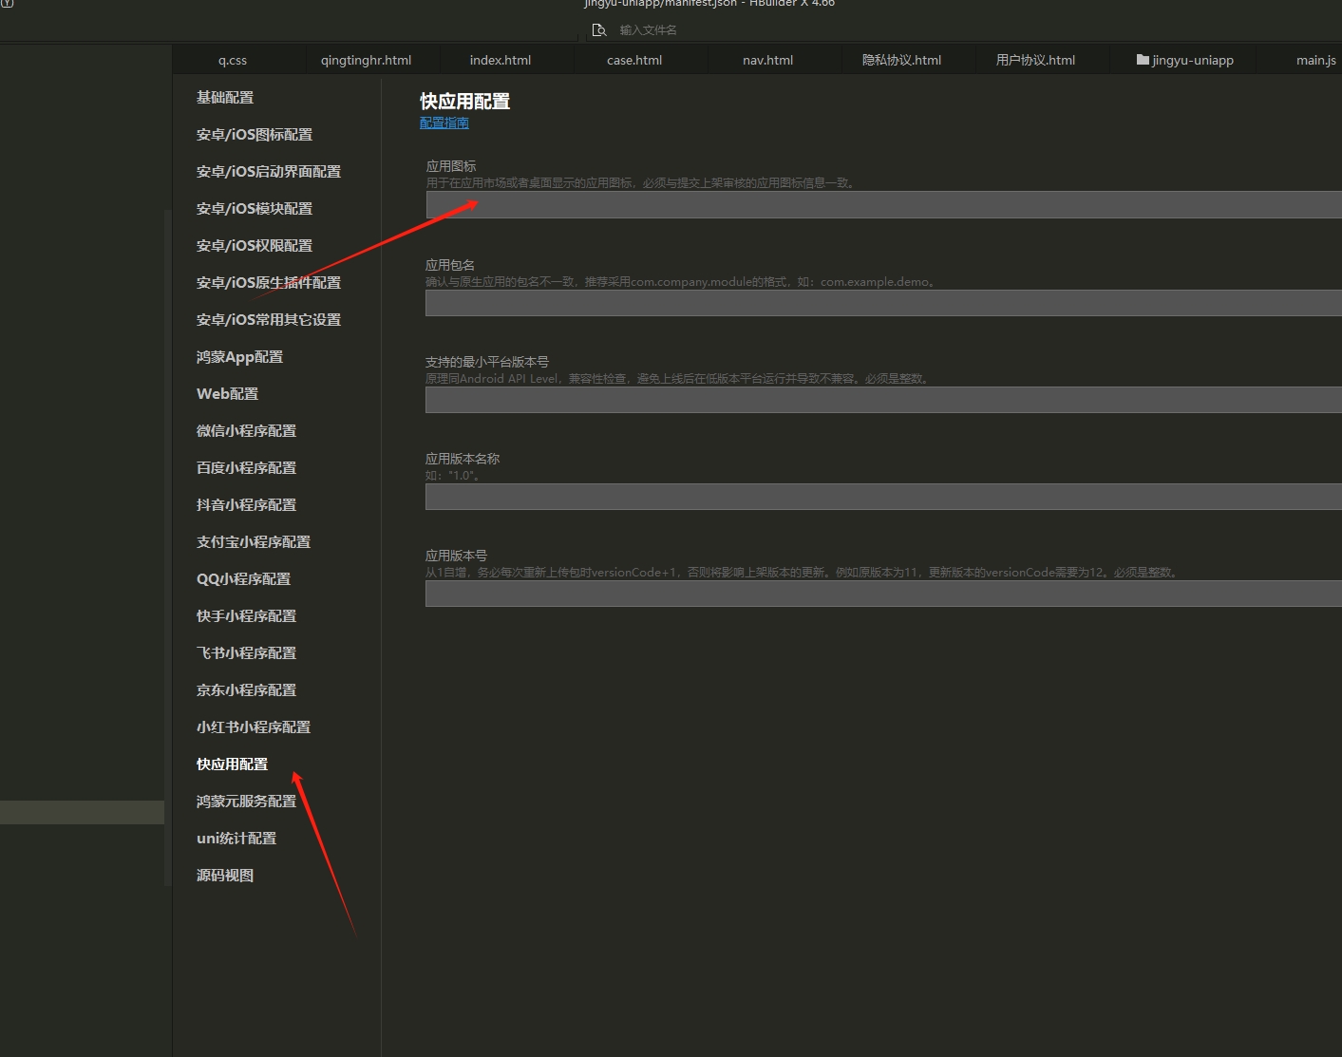Select 快应用配置 in the sidebar

[232, 764]
